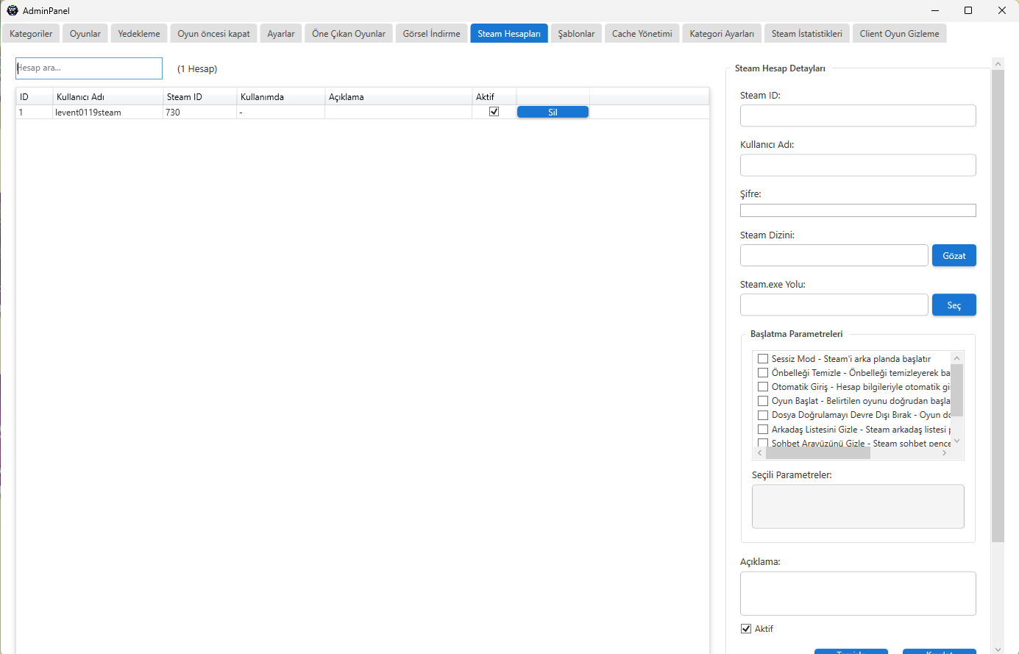The width and height of the screenshot is (1019, 654).
Task: Click the ID cell showing 1
Action: pyautogui.click(x=35, y=113)
